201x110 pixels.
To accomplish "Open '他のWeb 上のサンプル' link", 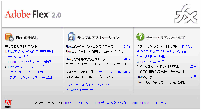I will coord(81,90).
